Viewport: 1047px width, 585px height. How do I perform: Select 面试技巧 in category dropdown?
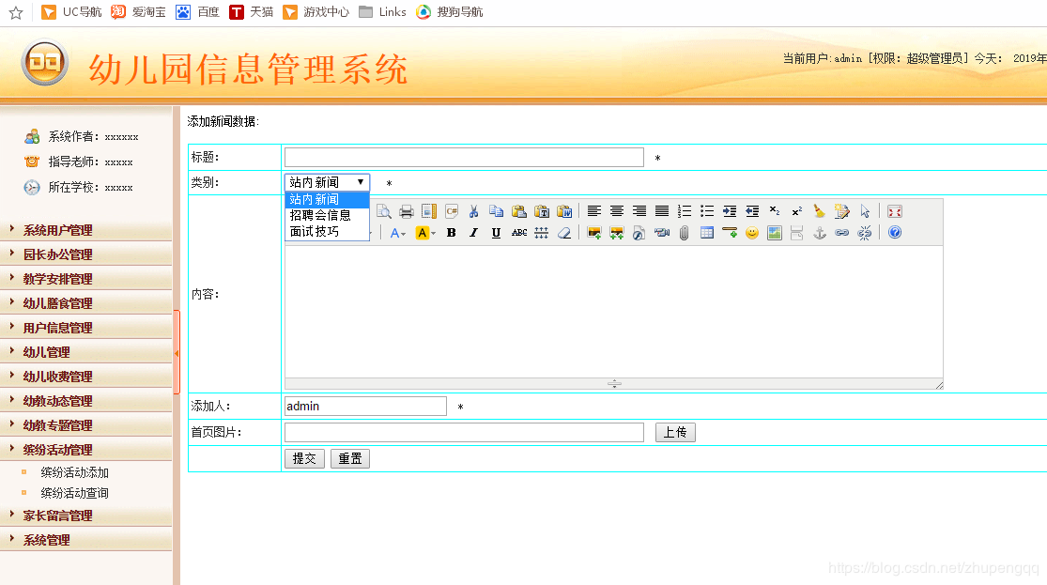pyautogui.click(x=327, y=231)
